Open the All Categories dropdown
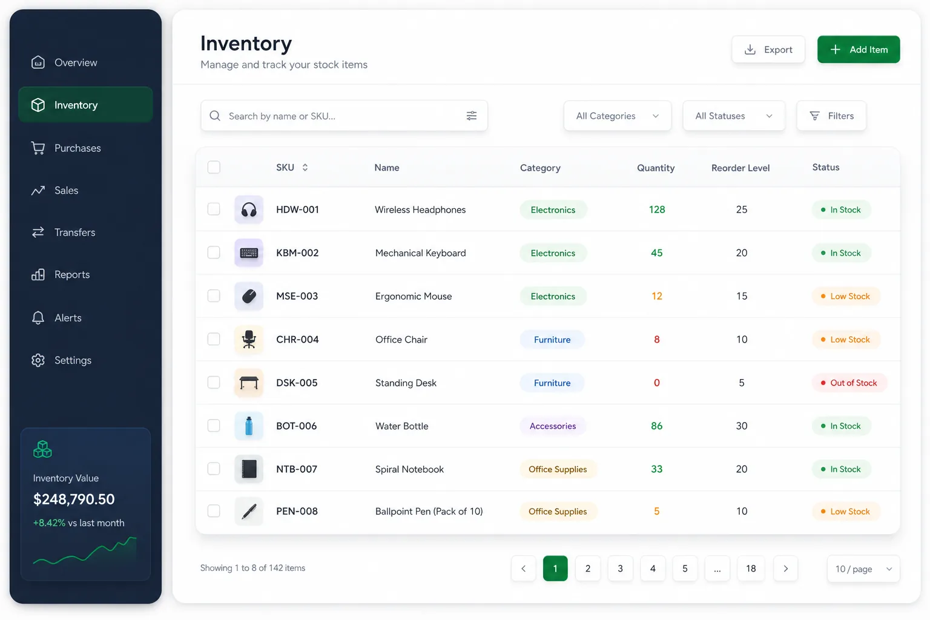The height and width of the screenshot is (620, 930). click(618, 116)
